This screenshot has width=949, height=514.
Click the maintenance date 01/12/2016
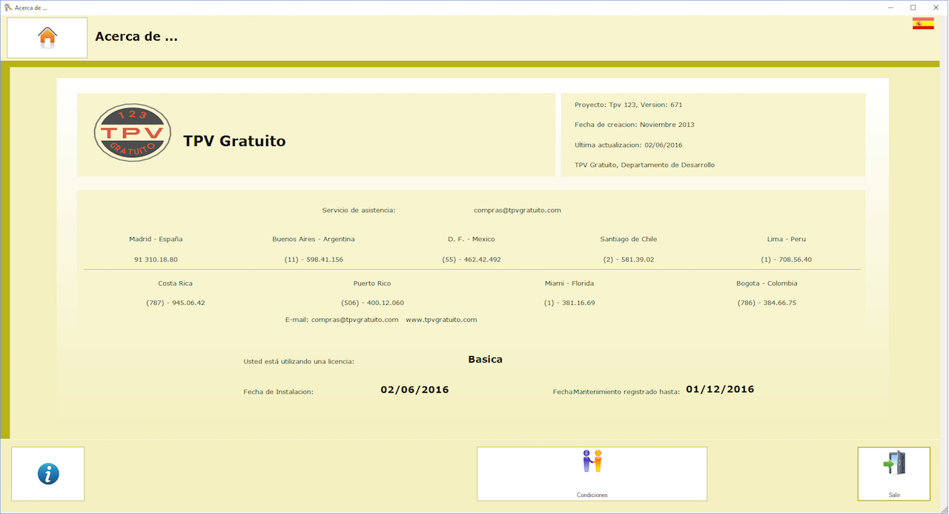pyautogui.click(x=720, y=389)
